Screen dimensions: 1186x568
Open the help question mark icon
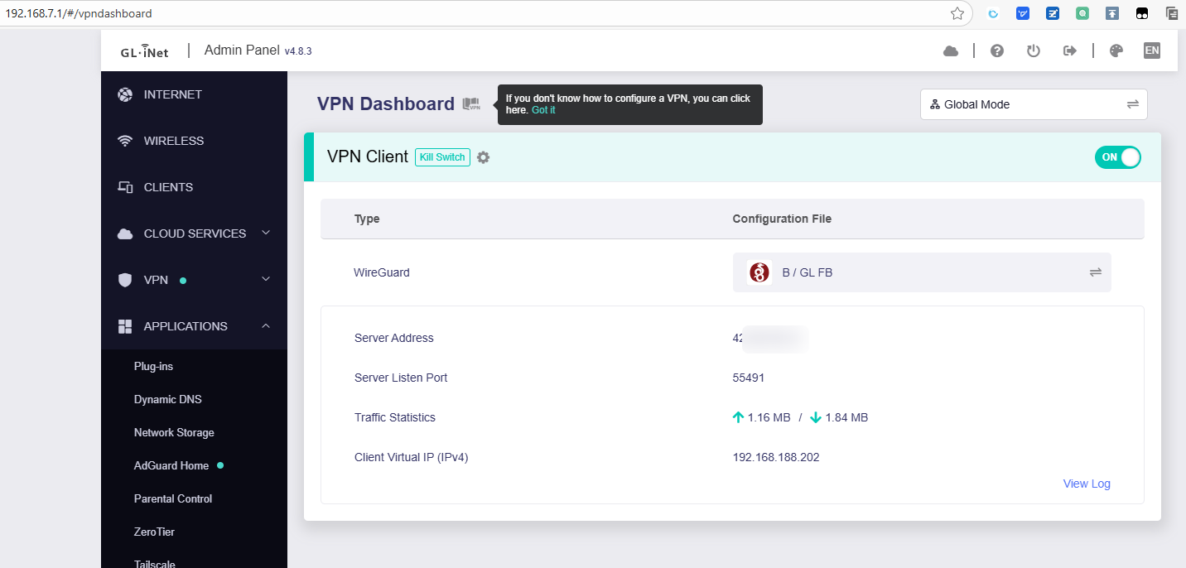click(997, 51)
